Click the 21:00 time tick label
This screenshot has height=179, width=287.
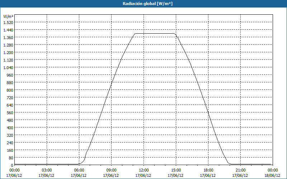[240, 170]
